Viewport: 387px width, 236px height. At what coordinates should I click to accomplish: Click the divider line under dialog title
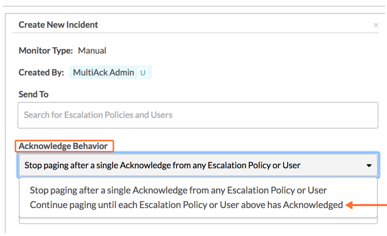pyautogui.click(x=195, y=33)
